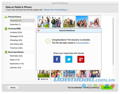Select beach walking photo thumbnail in bottom row
This screenshot has width=120, height=94.
(69, 74)
